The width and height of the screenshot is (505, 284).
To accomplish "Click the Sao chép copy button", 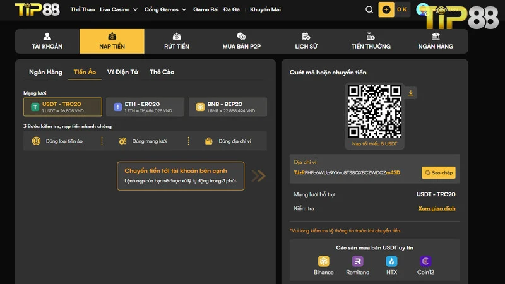I will pyautogui.click(x=438, y=172).
